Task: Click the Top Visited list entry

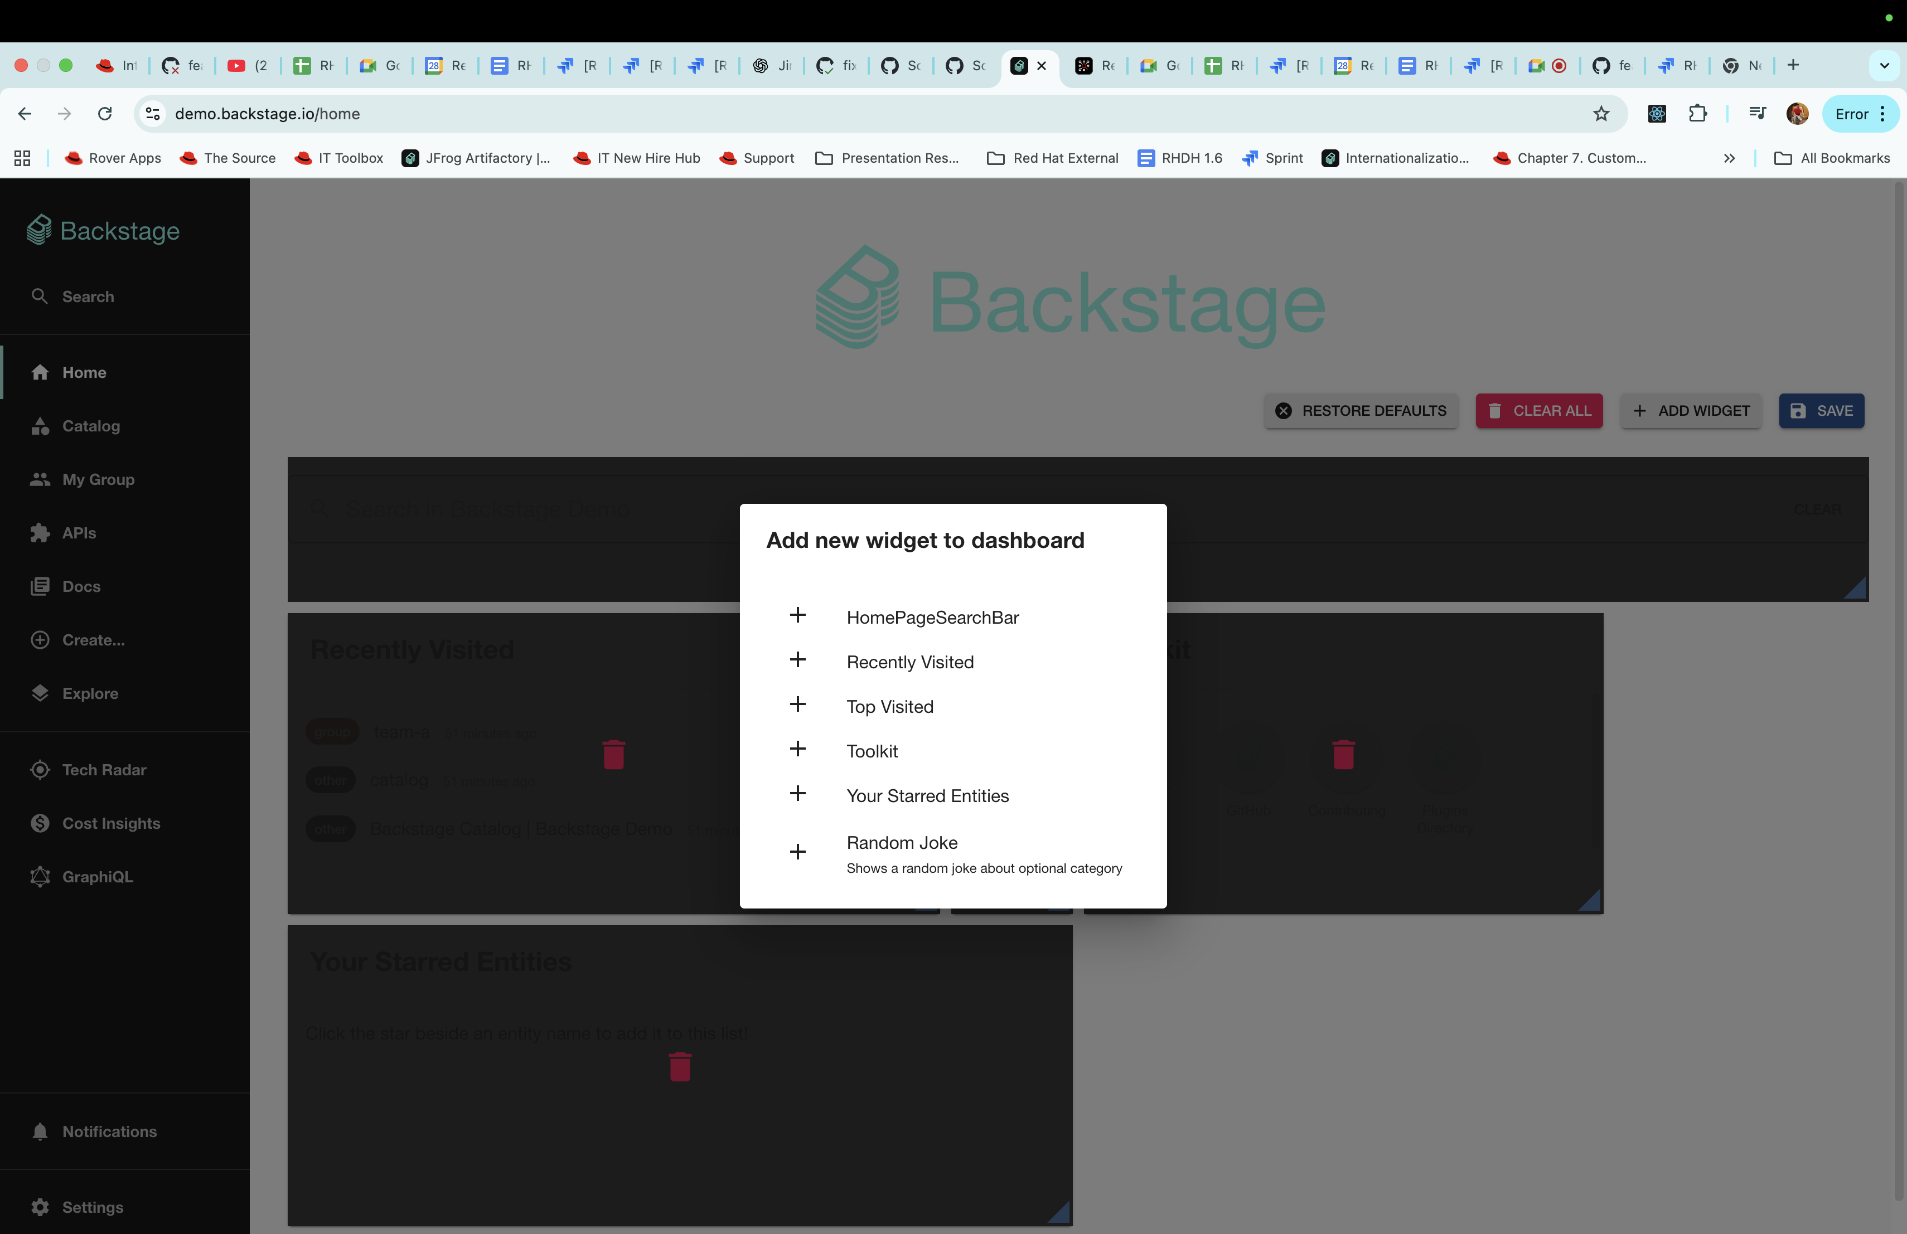Action: pyautogui.click(x=889, y=707)
